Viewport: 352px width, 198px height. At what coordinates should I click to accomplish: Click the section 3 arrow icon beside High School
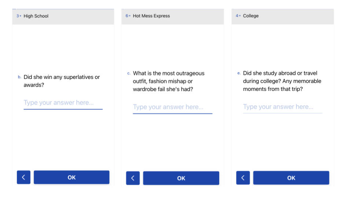[x=20, y=16]
